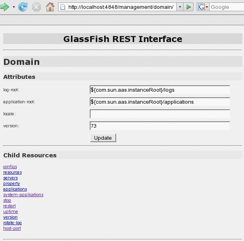Open the host-port link
Screen dimensions: 244x241
pyautogui.click(x=12, y=229)
